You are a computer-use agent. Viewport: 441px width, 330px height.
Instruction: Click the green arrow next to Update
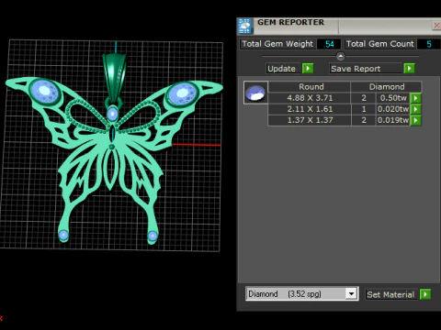pos(308,68)
